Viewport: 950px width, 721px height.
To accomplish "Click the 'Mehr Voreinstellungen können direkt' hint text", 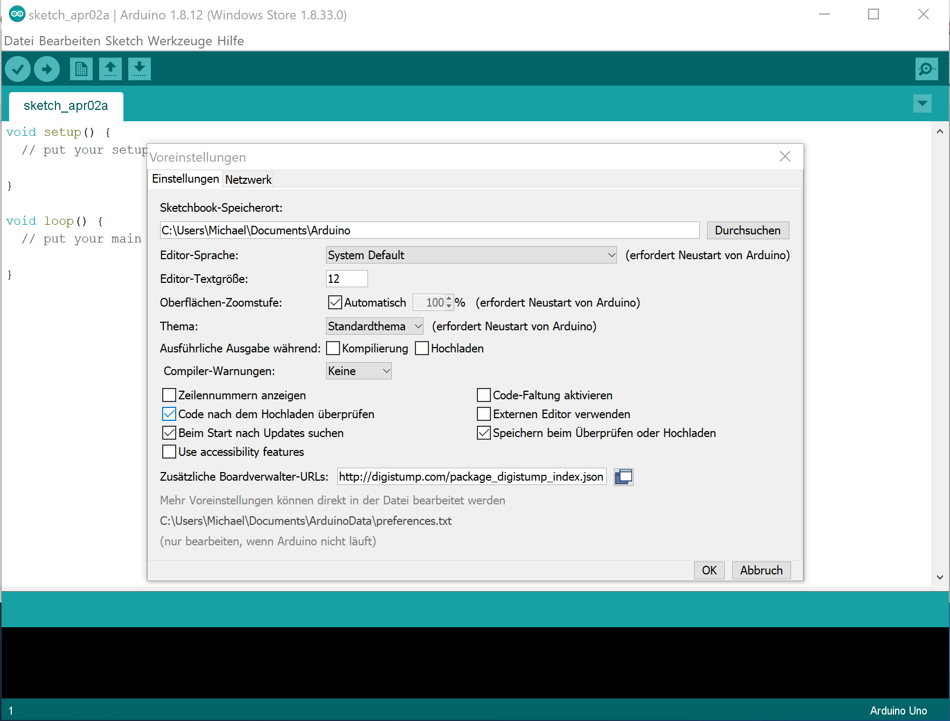I will pyautogui.click(x=332, y=501).
